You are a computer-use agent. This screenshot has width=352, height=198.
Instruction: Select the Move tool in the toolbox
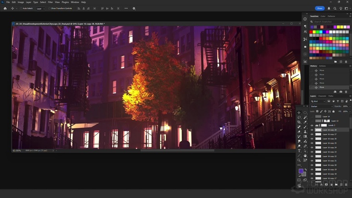pos(299,112)
